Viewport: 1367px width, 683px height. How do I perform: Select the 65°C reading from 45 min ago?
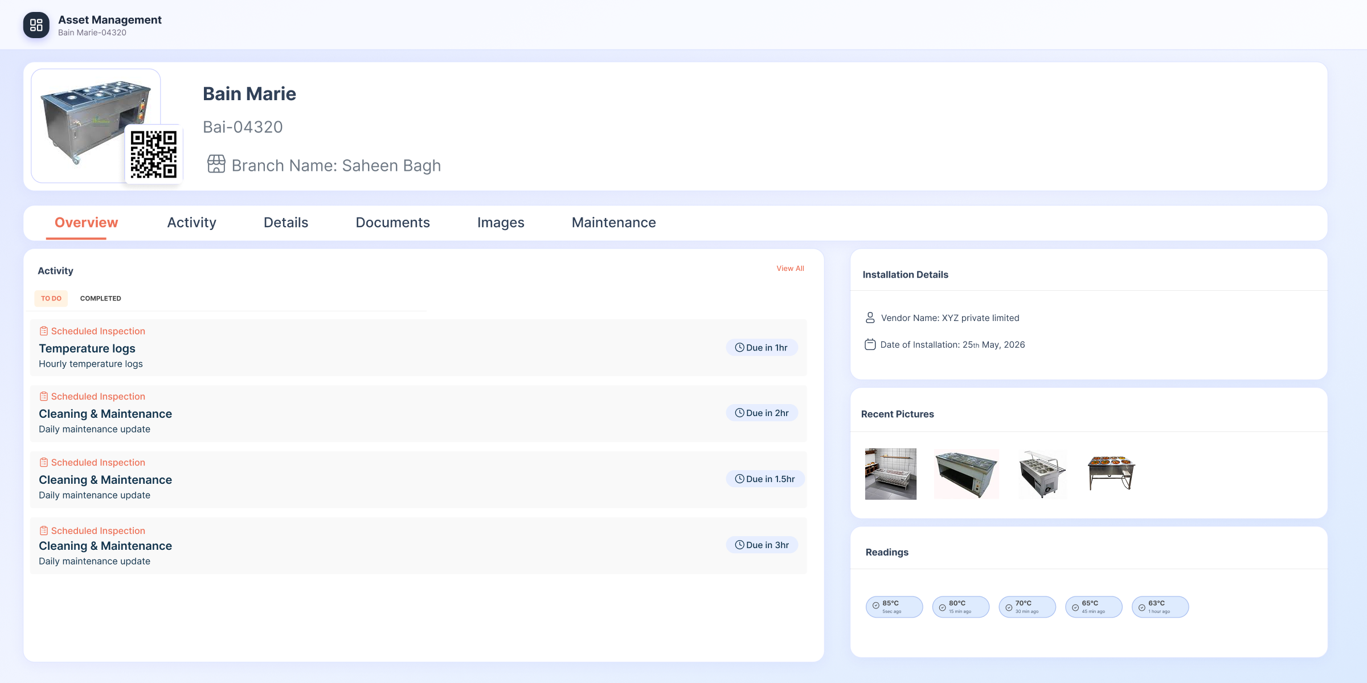click(1094, 607)
